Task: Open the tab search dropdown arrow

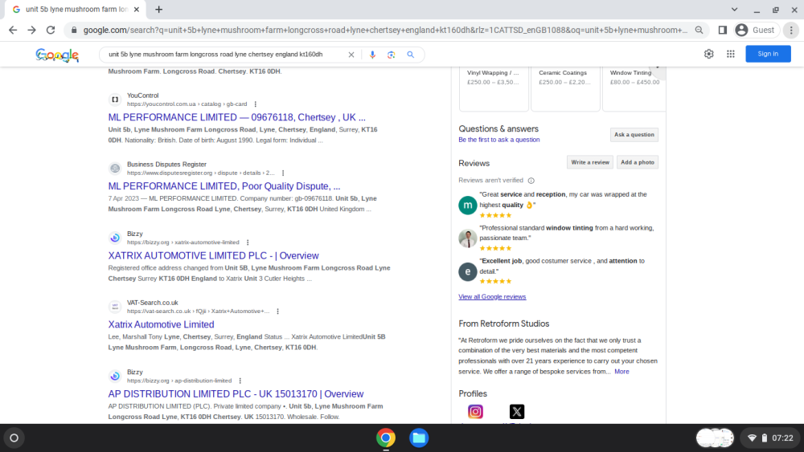Action: pos(734,9)
